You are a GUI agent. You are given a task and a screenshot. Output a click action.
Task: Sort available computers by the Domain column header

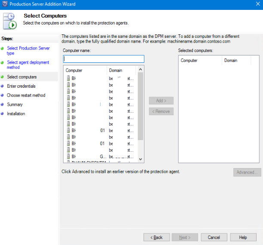pyautogui.click(x=121, y=70)
